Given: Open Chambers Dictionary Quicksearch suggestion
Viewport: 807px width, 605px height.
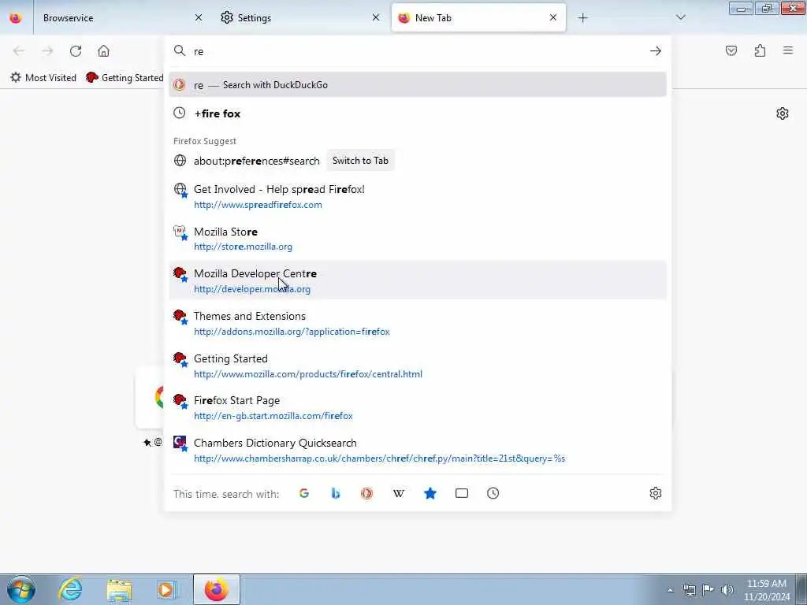Looking at the screenshot, I should tap(418, 450).
